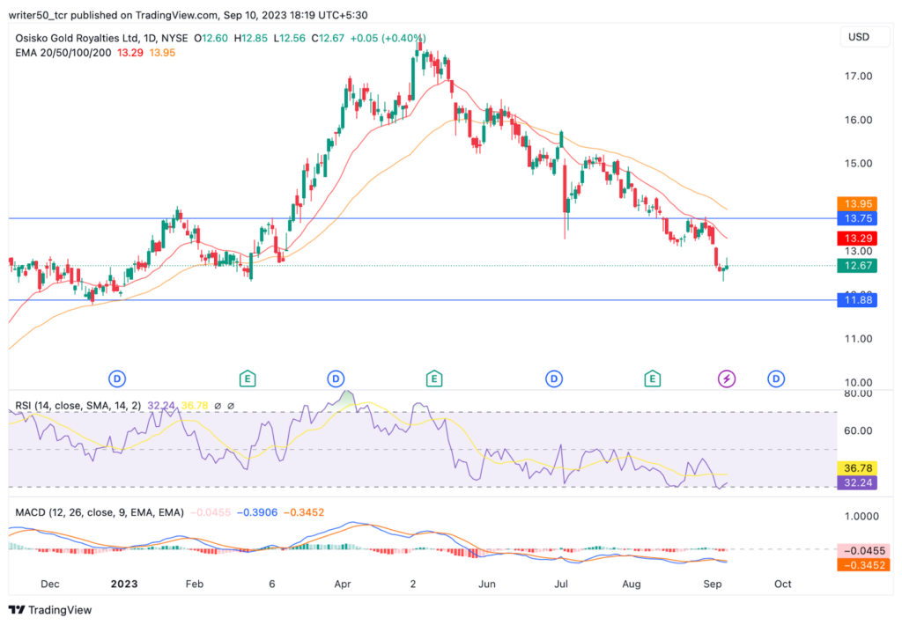Click the green 12.67 current price label
Image resolution: width=902 pixels, height=625 pixels.
pos(857,266)
